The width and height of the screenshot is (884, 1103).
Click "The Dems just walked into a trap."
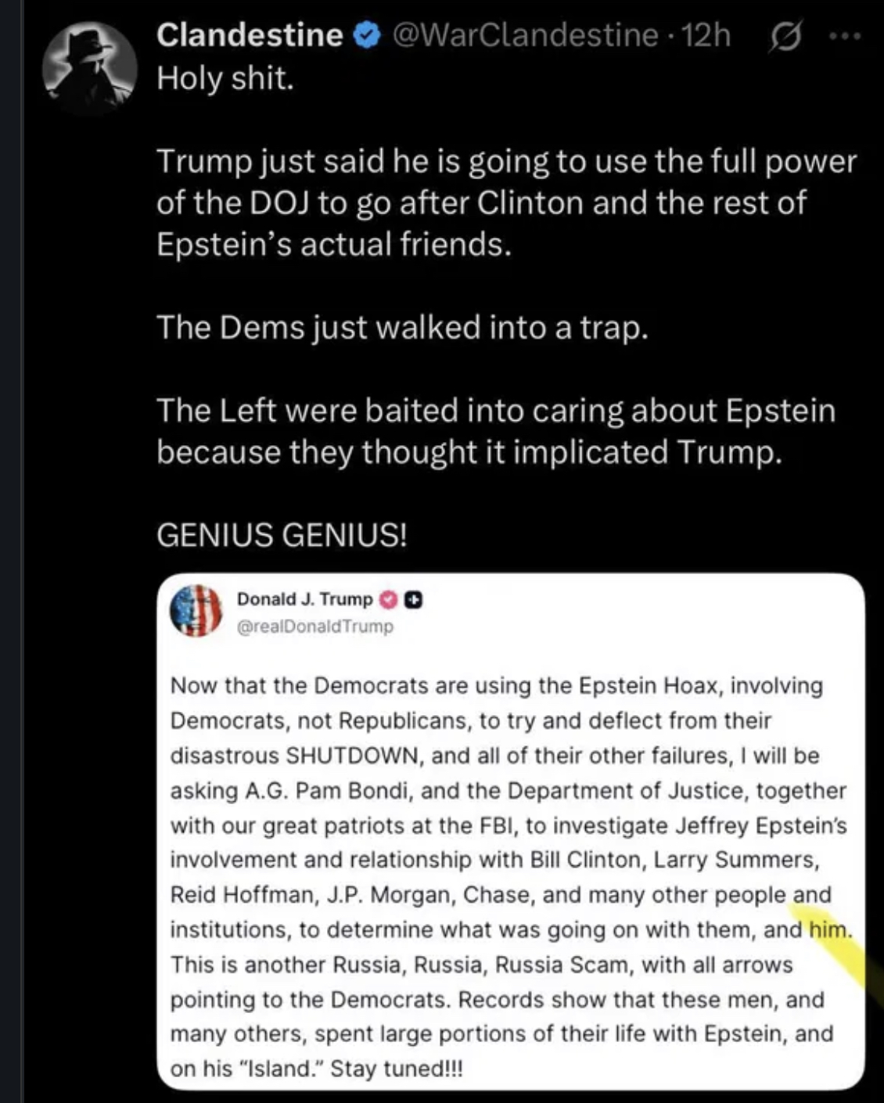click(402, 327)
